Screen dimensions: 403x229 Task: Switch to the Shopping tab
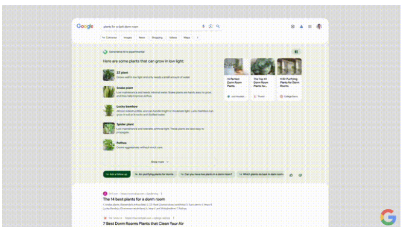[x=157, y=37]
